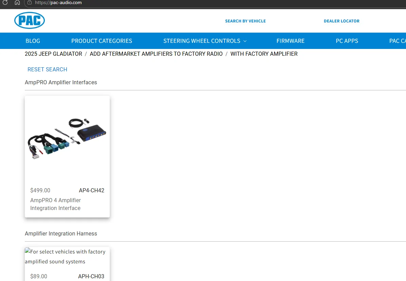406x281 pixels.
Task: Click 2025 Jeep Gladiator breadcrumb
Action: [x=53, y=54]
